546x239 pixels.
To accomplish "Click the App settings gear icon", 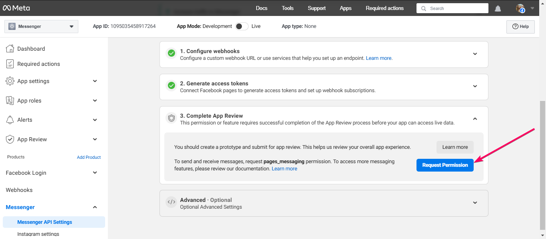I will pos(10,81).
